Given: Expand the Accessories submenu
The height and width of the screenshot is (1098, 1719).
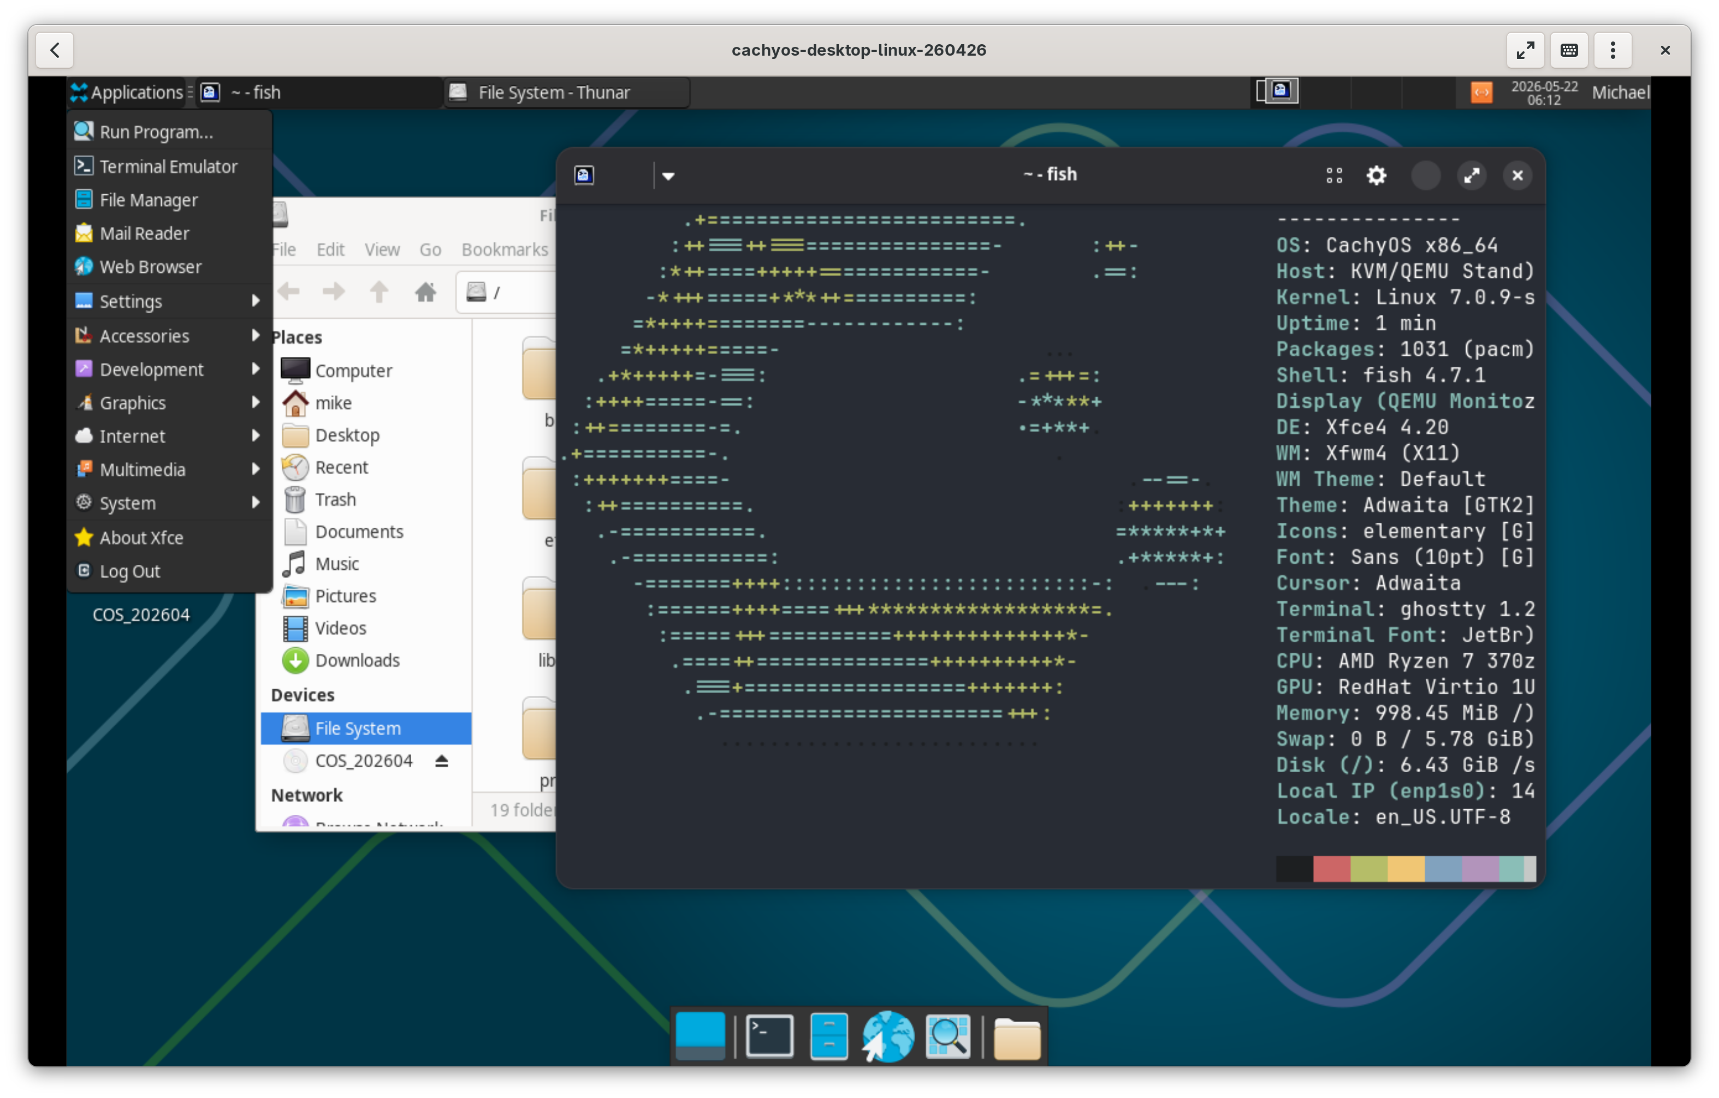Looking at the screenshot, I should click(170, 335).
